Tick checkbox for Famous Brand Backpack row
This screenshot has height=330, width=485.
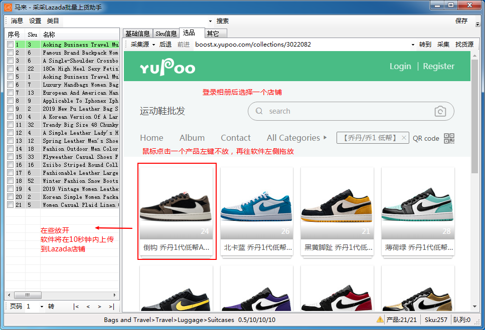tap(10, 53)
